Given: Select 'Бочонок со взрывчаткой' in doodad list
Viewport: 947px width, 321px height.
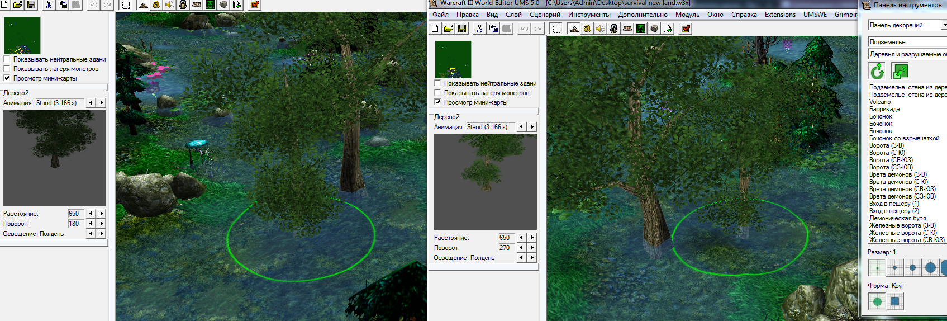Looking at the screenshot, I should [904, 138].
